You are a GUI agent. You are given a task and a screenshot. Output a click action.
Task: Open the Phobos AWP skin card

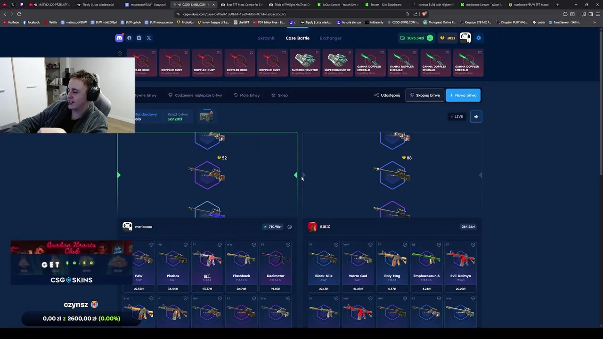click(x=173, y=266)
